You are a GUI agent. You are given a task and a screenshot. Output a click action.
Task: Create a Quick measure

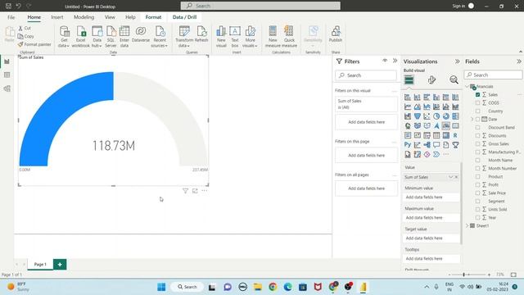[289, 36]
